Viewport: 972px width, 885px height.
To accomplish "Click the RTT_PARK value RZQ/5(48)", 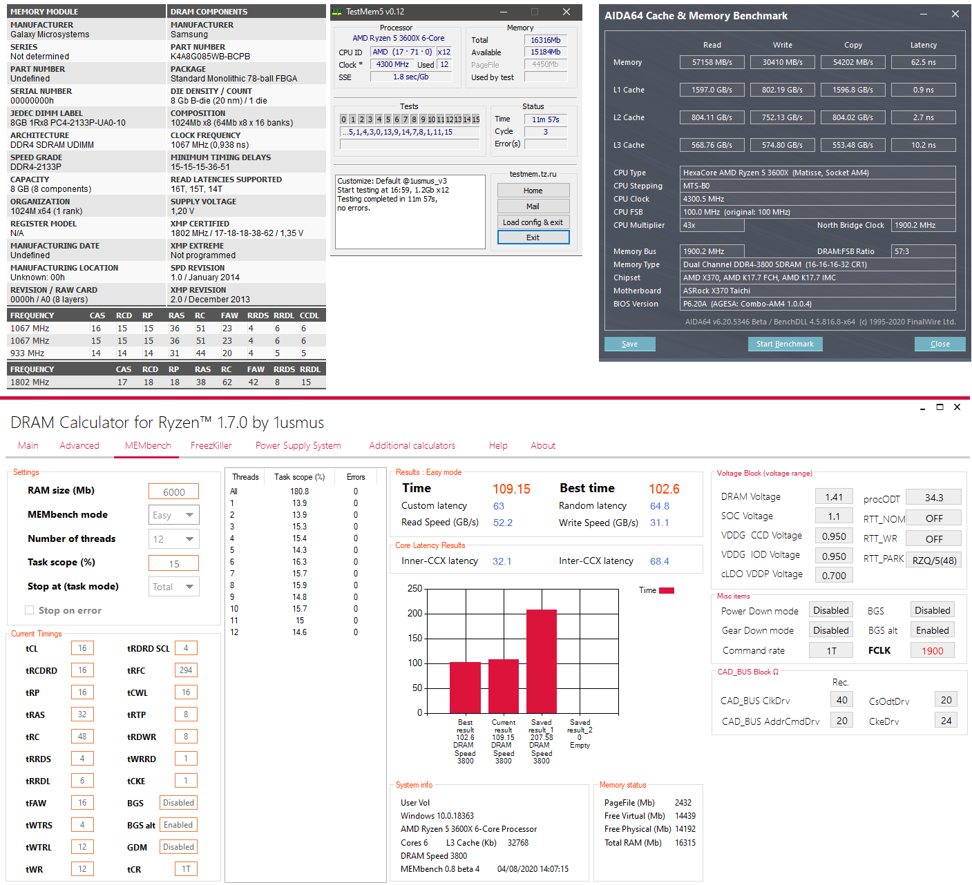I will 934,560.
